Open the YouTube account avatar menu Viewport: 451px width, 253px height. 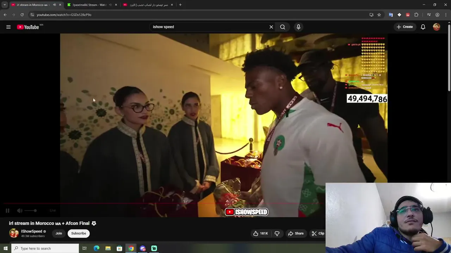click(437, 27)
